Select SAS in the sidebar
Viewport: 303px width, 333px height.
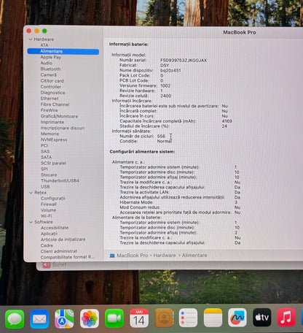[x=45, y=151]
